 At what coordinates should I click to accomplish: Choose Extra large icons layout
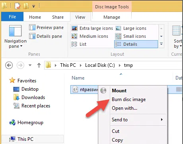click(x=92, y=28)
